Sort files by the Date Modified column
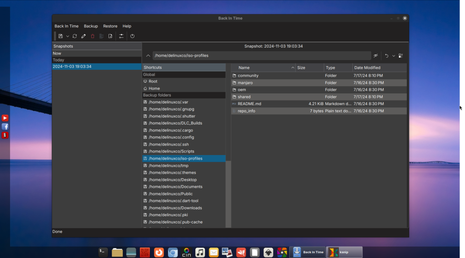 (367, 68)
